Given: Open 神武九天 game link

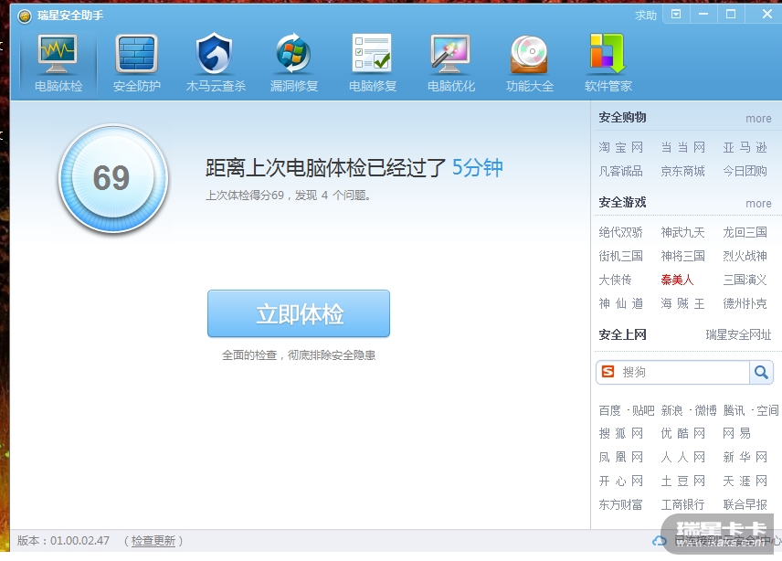Looking at the screenshot, I should pyautogui.click(x=682, y=232).
